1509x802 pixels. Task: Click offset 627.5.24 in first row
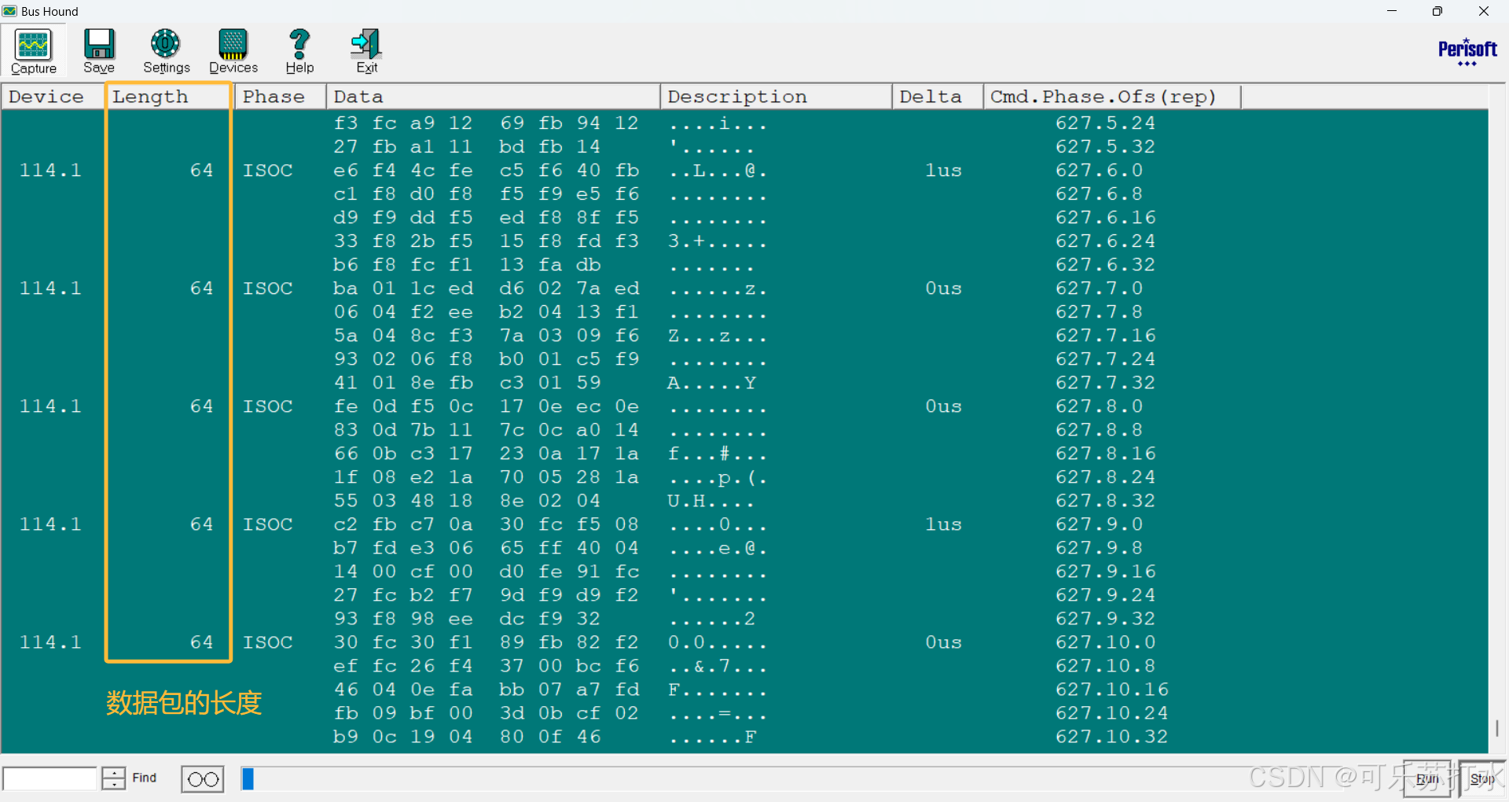point(1105,123)
